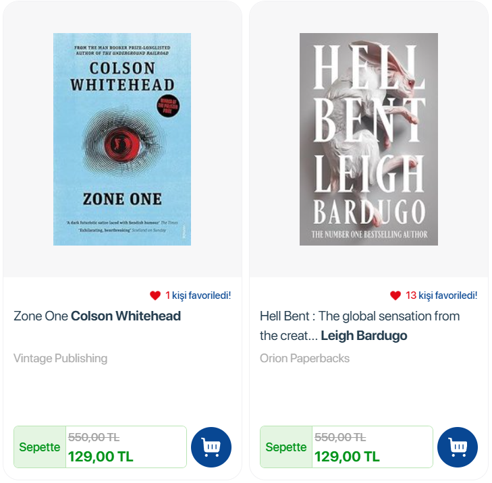The width and height of the screenshot is (492, 483).
Task: Select author Colson Whitehead
Action: tap(126, 316)
